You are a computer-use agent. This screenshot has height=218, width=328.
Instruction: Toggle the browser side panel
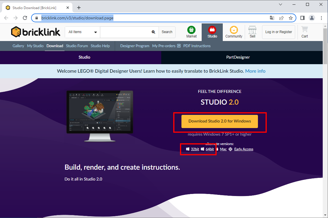302,18
